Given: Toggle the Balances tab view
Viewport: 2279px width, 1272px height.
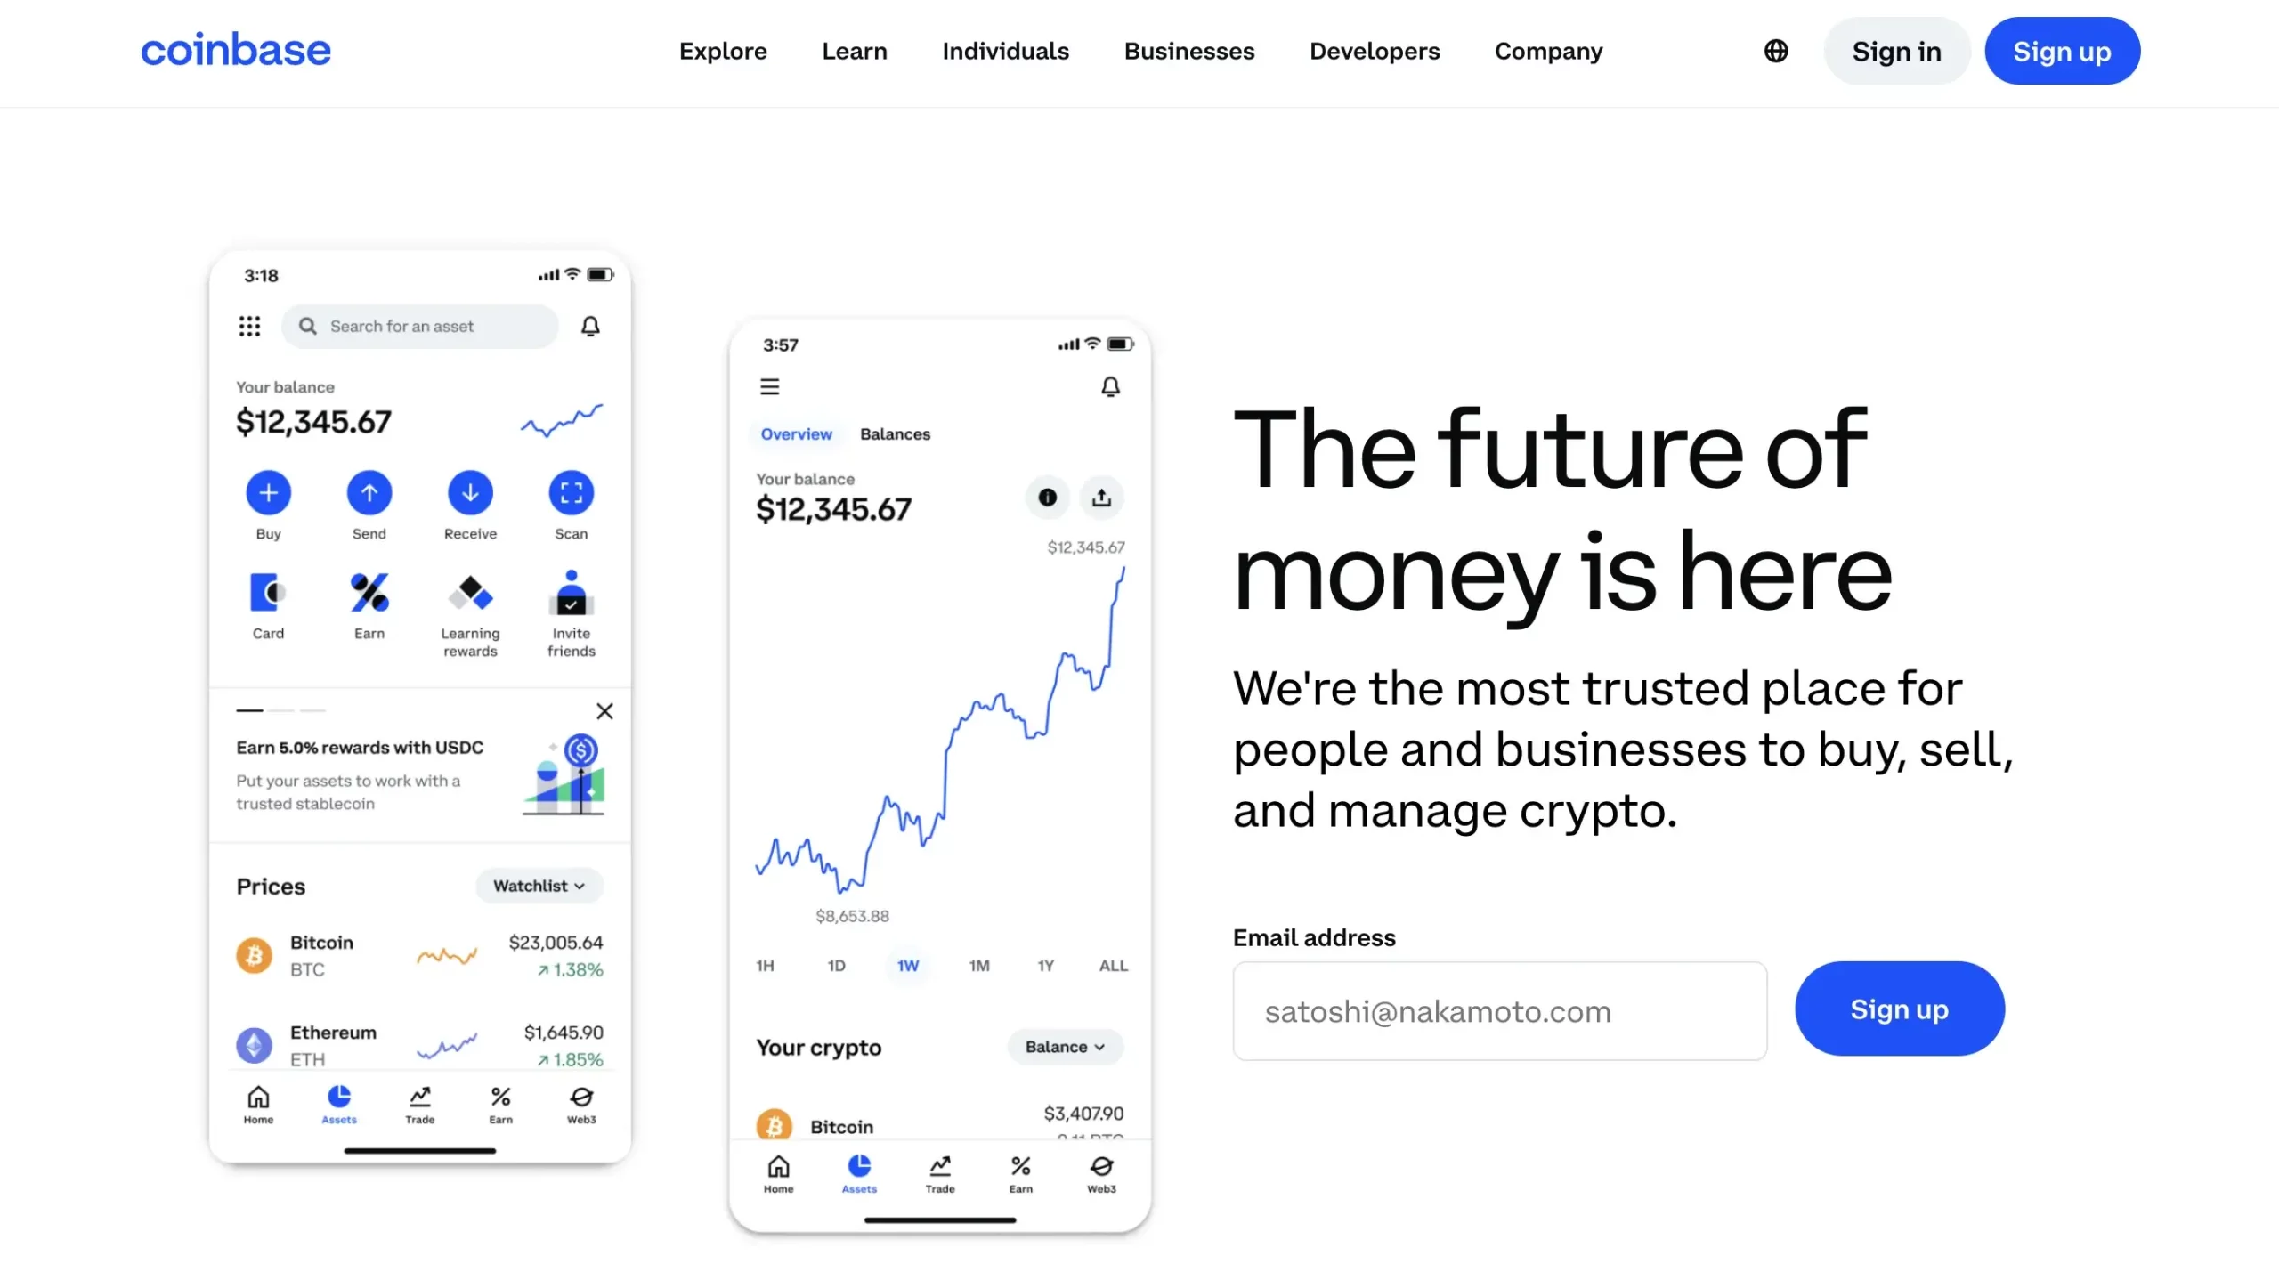Looking at the screenshot, I should 896,433.
